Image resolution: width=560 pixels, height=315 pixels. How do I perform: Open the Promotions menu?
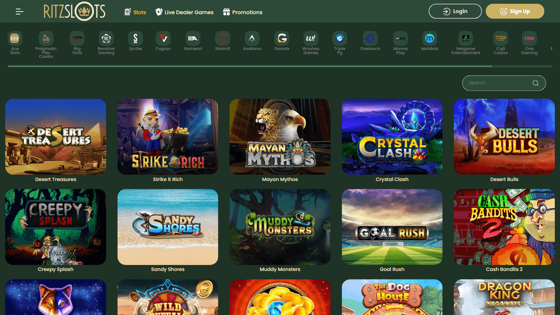(243, 12)
